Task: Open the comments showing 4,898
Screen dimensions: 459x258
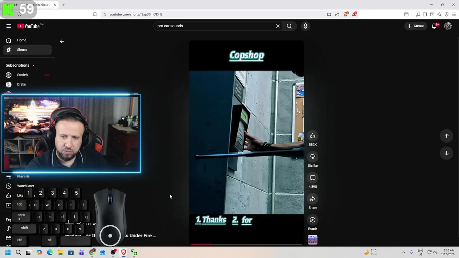Action: (x=313, y=178)
